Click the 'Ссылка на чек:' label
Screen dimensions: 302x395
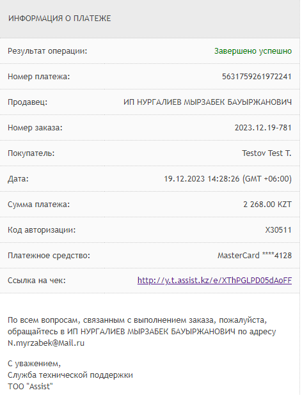point(37,281)
